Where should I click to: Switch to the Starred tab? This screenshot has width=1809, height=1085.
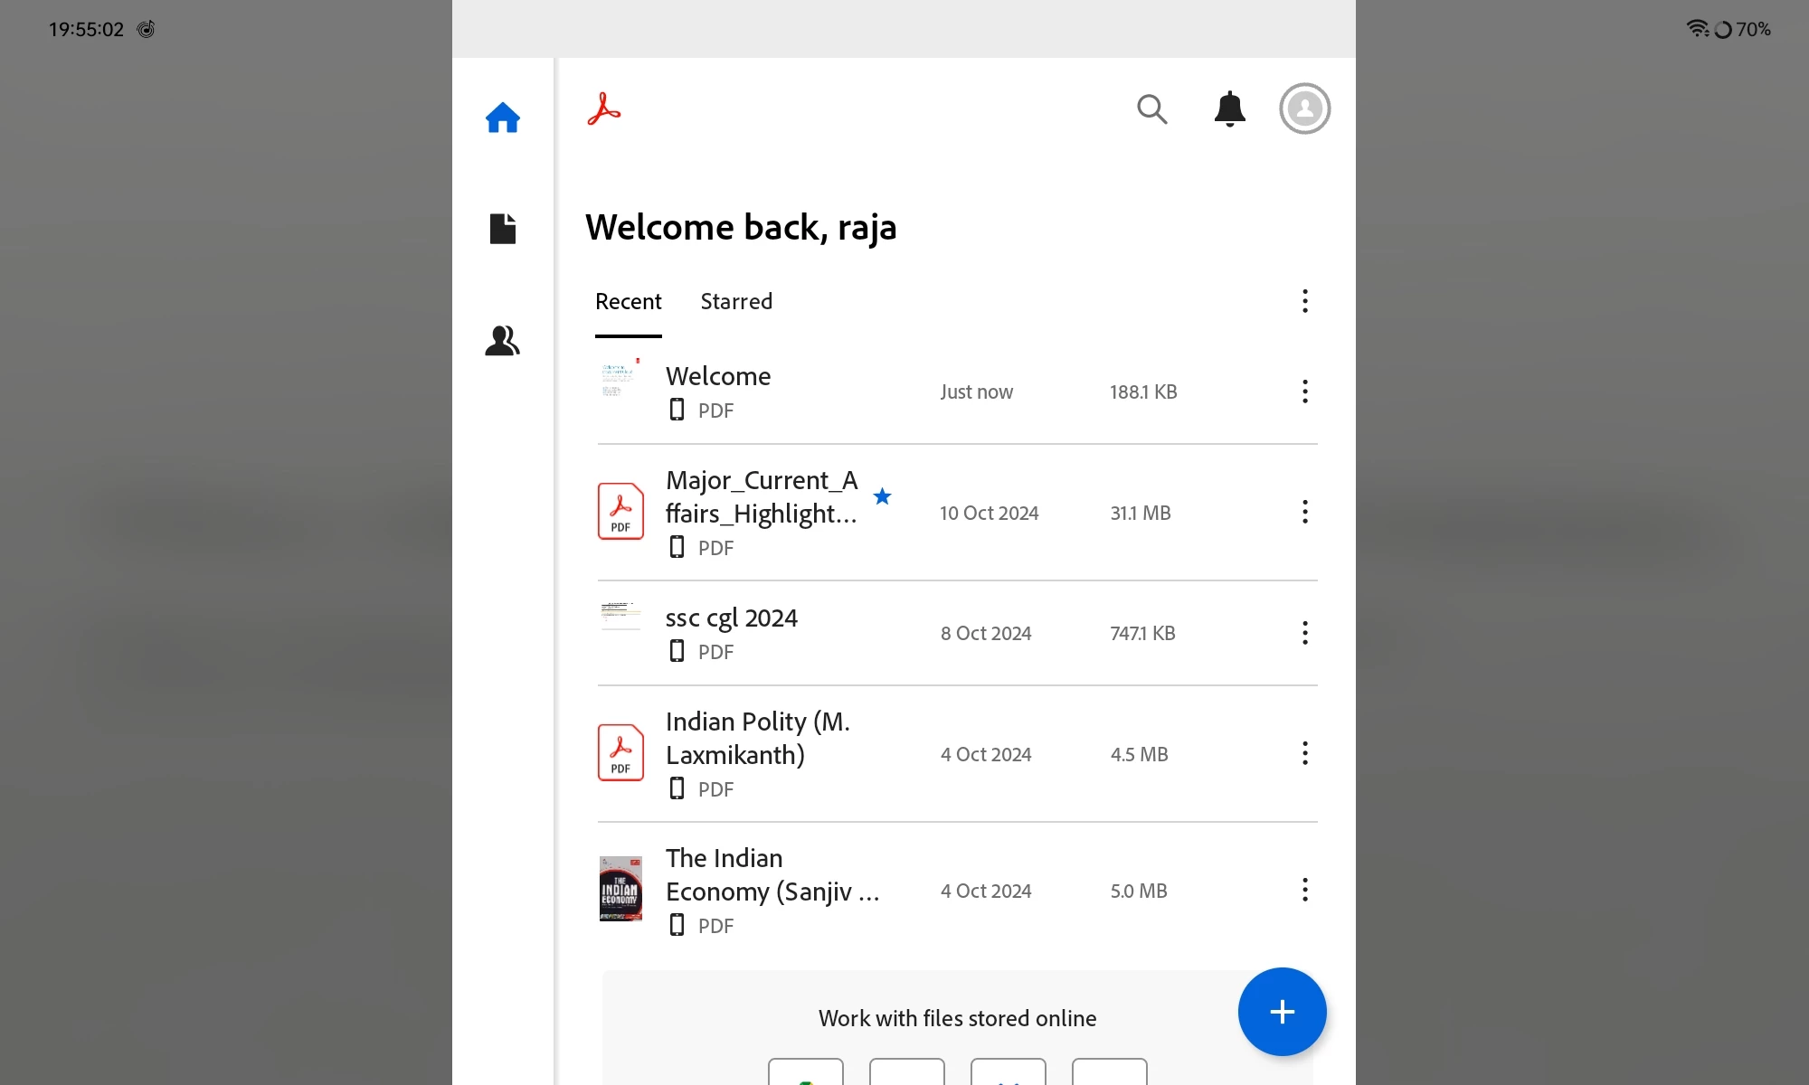point(736,301)
